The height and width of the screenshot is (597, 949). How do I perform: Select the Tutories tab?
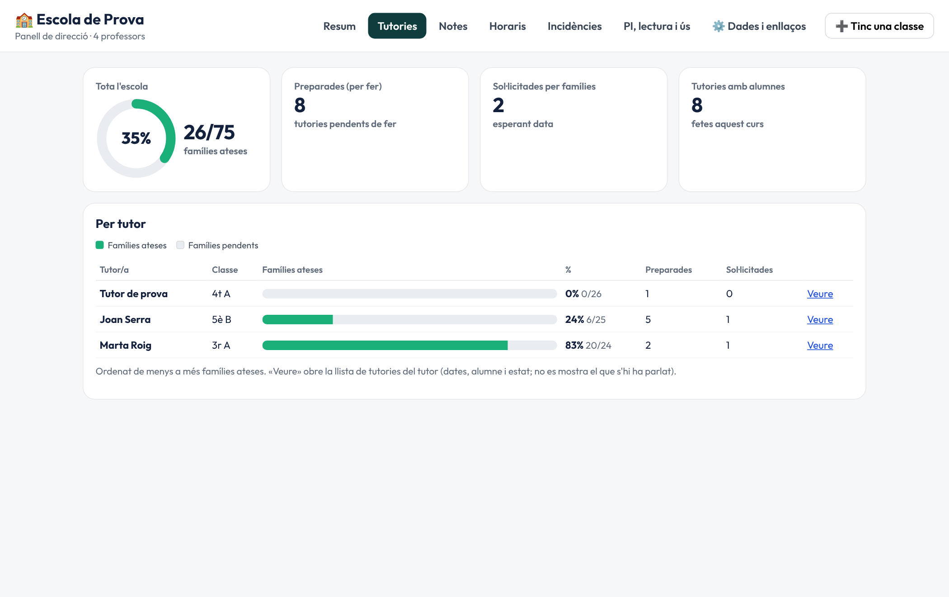click(x=397, y=26)
